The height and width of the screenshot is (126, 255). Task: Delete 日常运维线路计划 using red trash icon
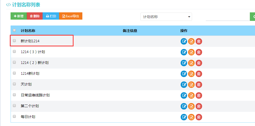(x=199, y=96)
